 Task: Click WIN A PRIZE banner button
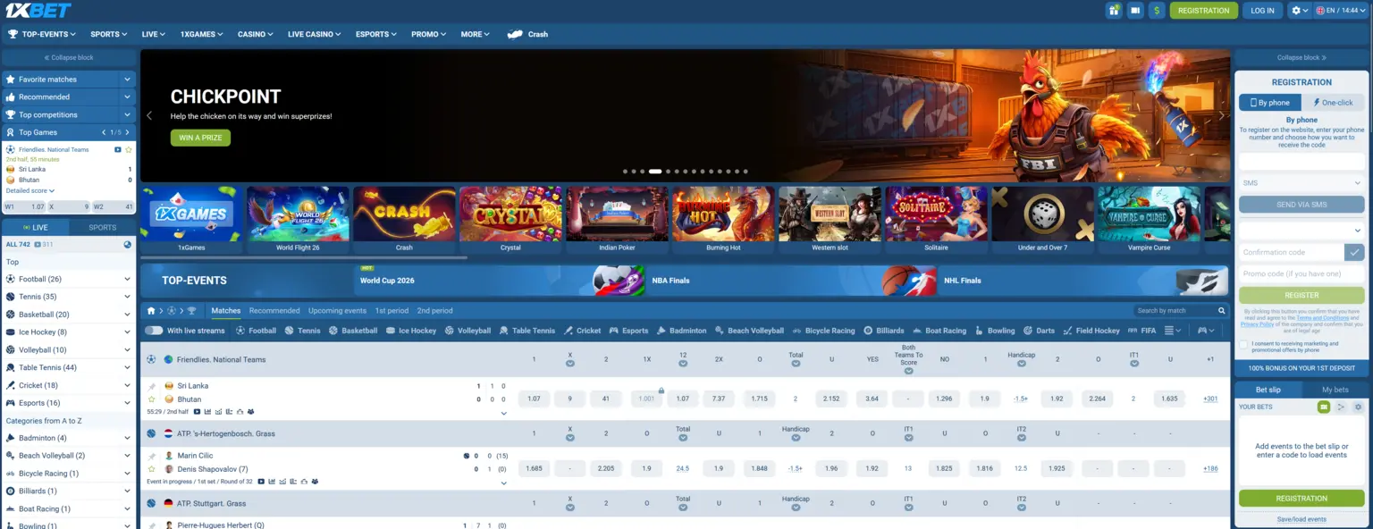200,138
